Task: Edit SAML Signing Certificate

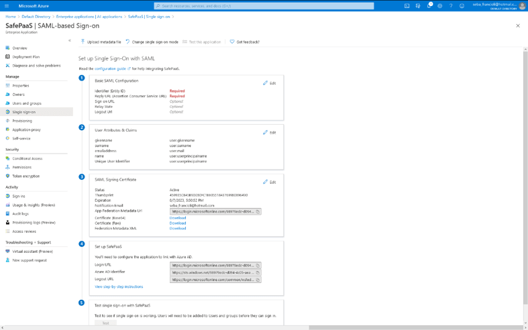Action: tap(270, 182)
